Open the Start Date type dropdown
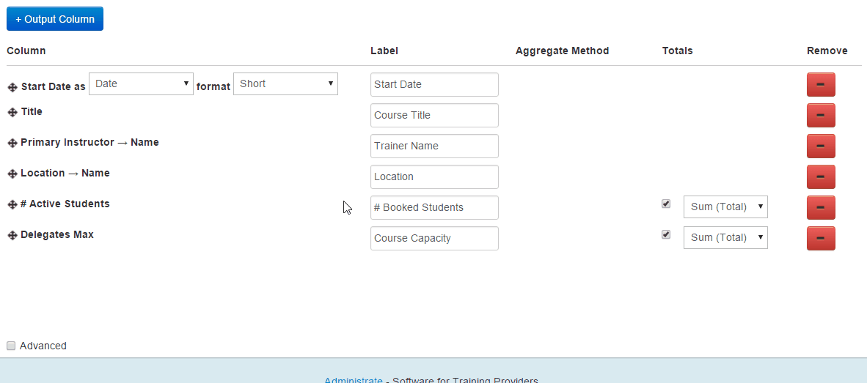 click(141, 84)
